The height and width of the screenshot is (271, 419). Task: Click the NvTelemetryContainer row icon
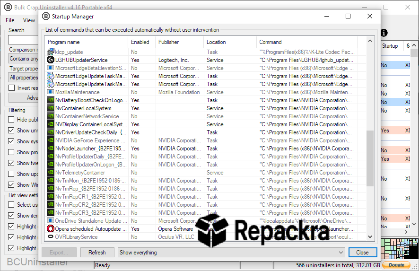[x=51, y=172]
